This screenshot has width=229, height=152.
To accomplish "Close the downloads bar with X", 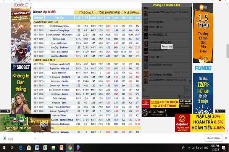I will click(x=226, y=138).
